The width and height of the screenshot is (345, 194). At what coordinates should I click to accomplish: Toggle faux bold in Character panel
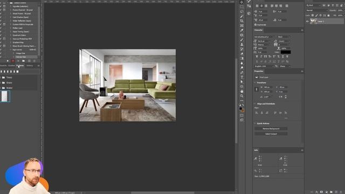257,57
